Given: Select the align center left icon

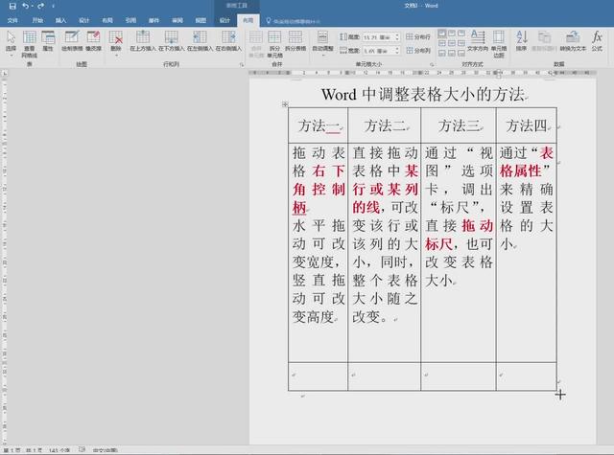Looking at the screenshot, I should 442,43.
